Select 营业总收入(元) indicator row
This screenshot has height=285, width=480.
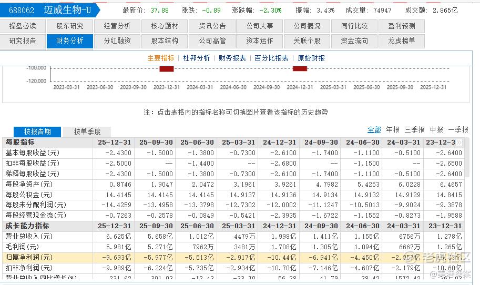[x=233, y=236]
